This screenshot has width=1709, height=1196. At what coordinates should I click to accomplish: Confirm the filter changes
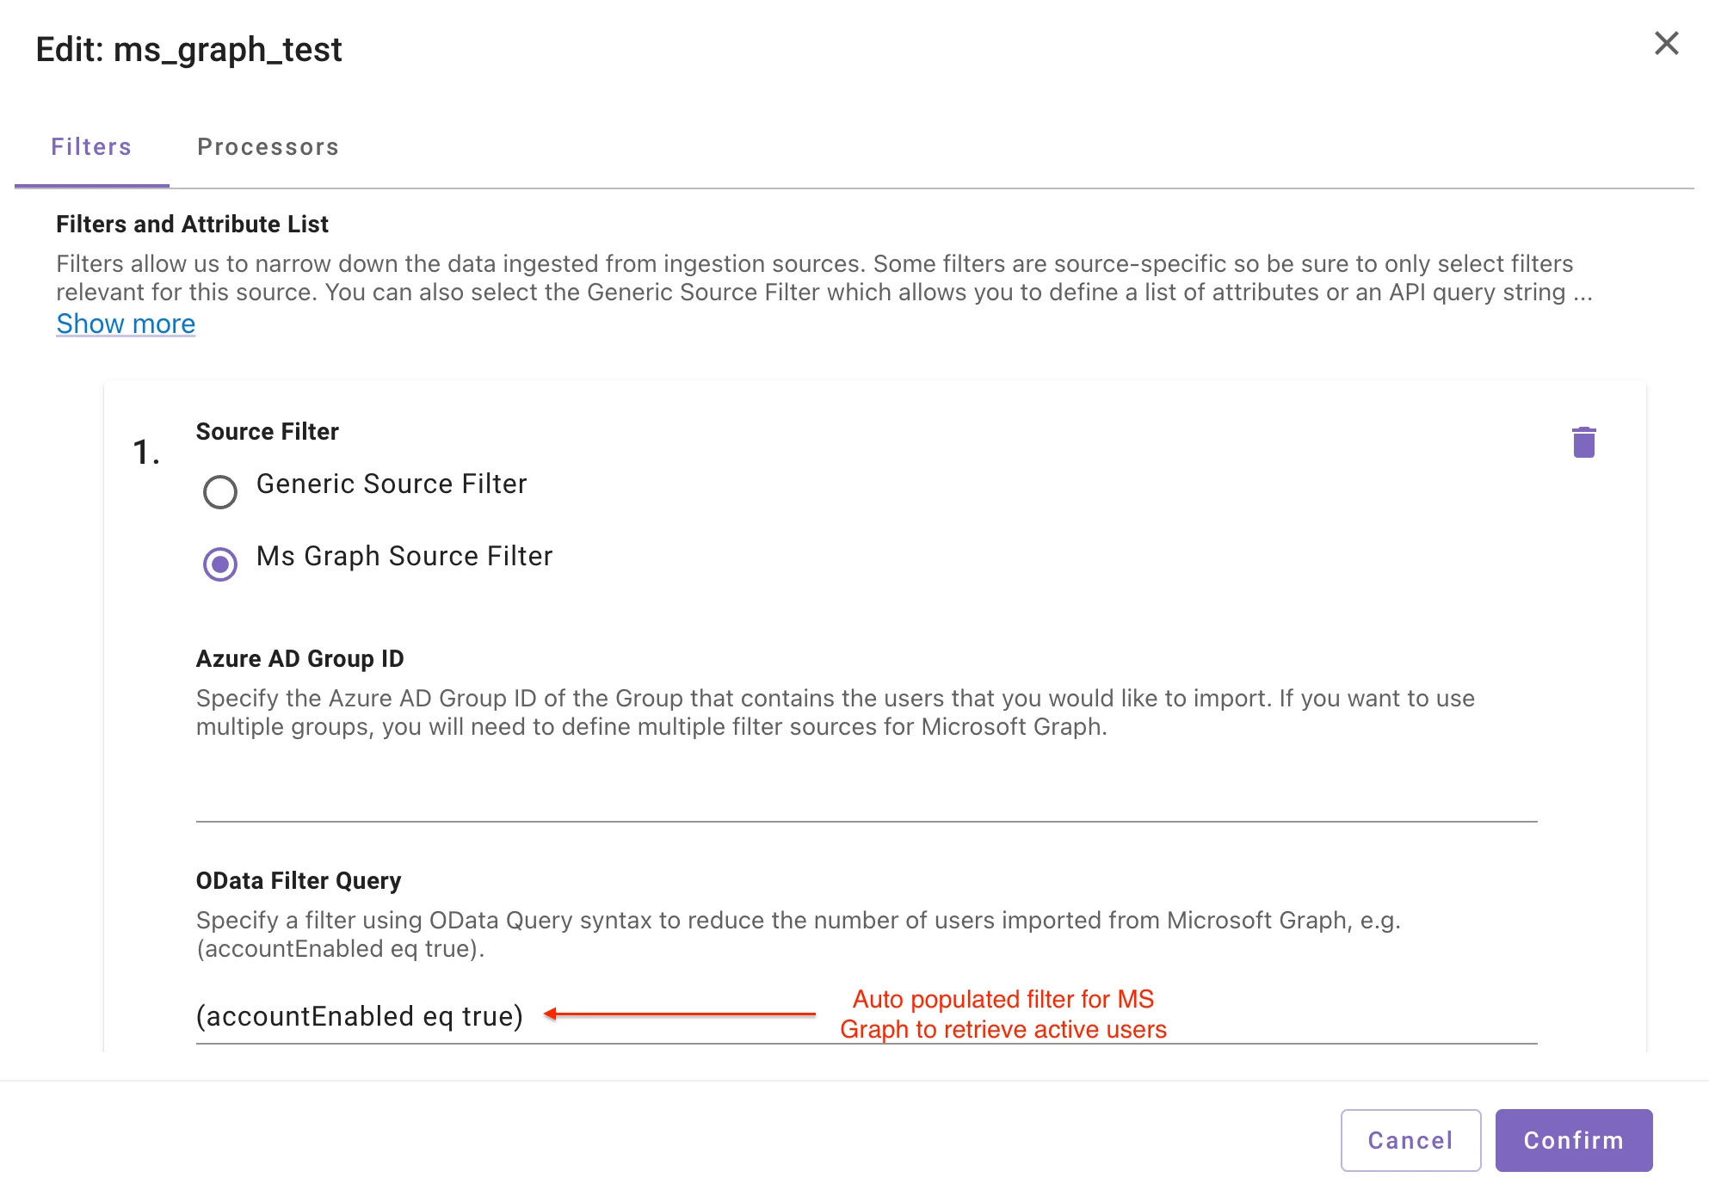click(x=1573, y=1140)
